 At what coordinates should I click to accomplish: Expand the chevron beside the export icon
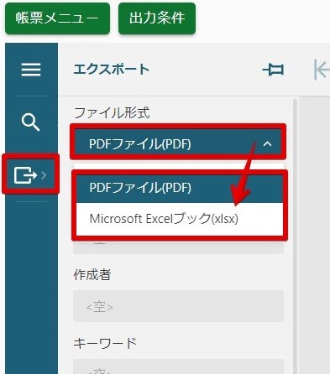[x=44, y=175]
